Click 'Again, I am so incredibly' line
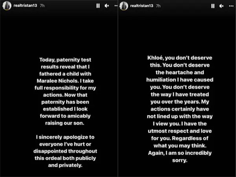236x177 pixels. (x=180, y=153)
